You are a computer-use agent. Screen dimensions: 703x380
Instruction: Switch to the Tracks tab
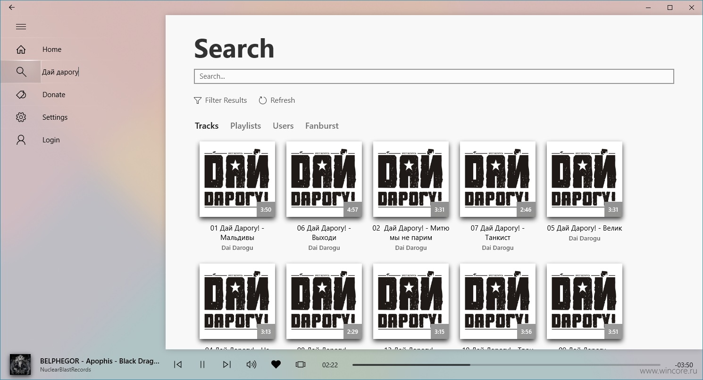tap(207, 126)
